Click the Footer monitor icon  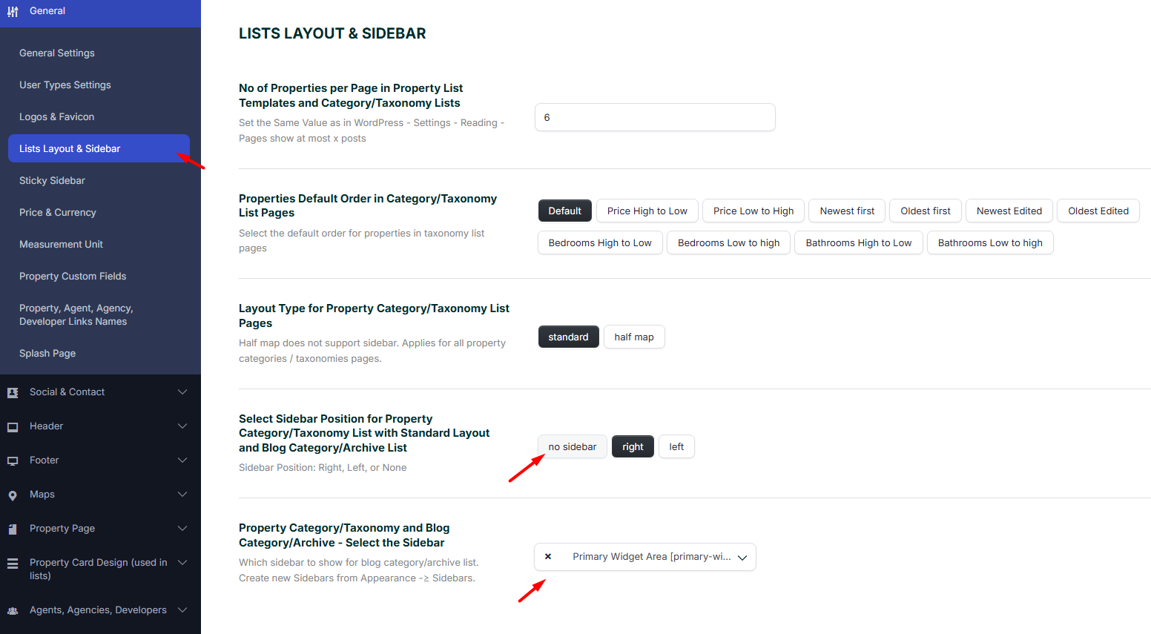click(13, 461)
